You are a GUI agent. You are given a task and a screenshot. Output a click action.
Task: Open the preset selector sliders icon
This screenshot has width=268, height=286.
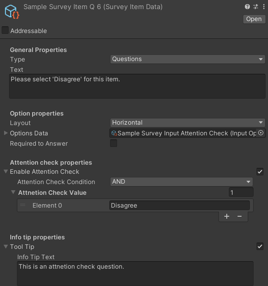tap(256, 7)
